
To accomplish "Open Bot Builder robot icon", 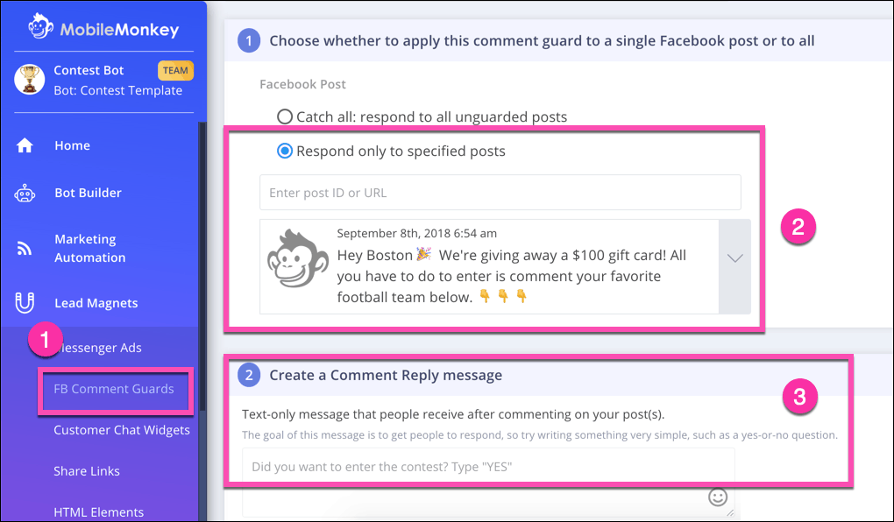I will (x=25, y=194).
